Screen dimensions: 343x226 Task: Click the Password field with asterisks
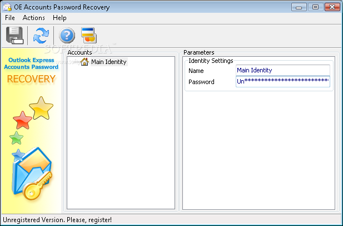[282, 81]
